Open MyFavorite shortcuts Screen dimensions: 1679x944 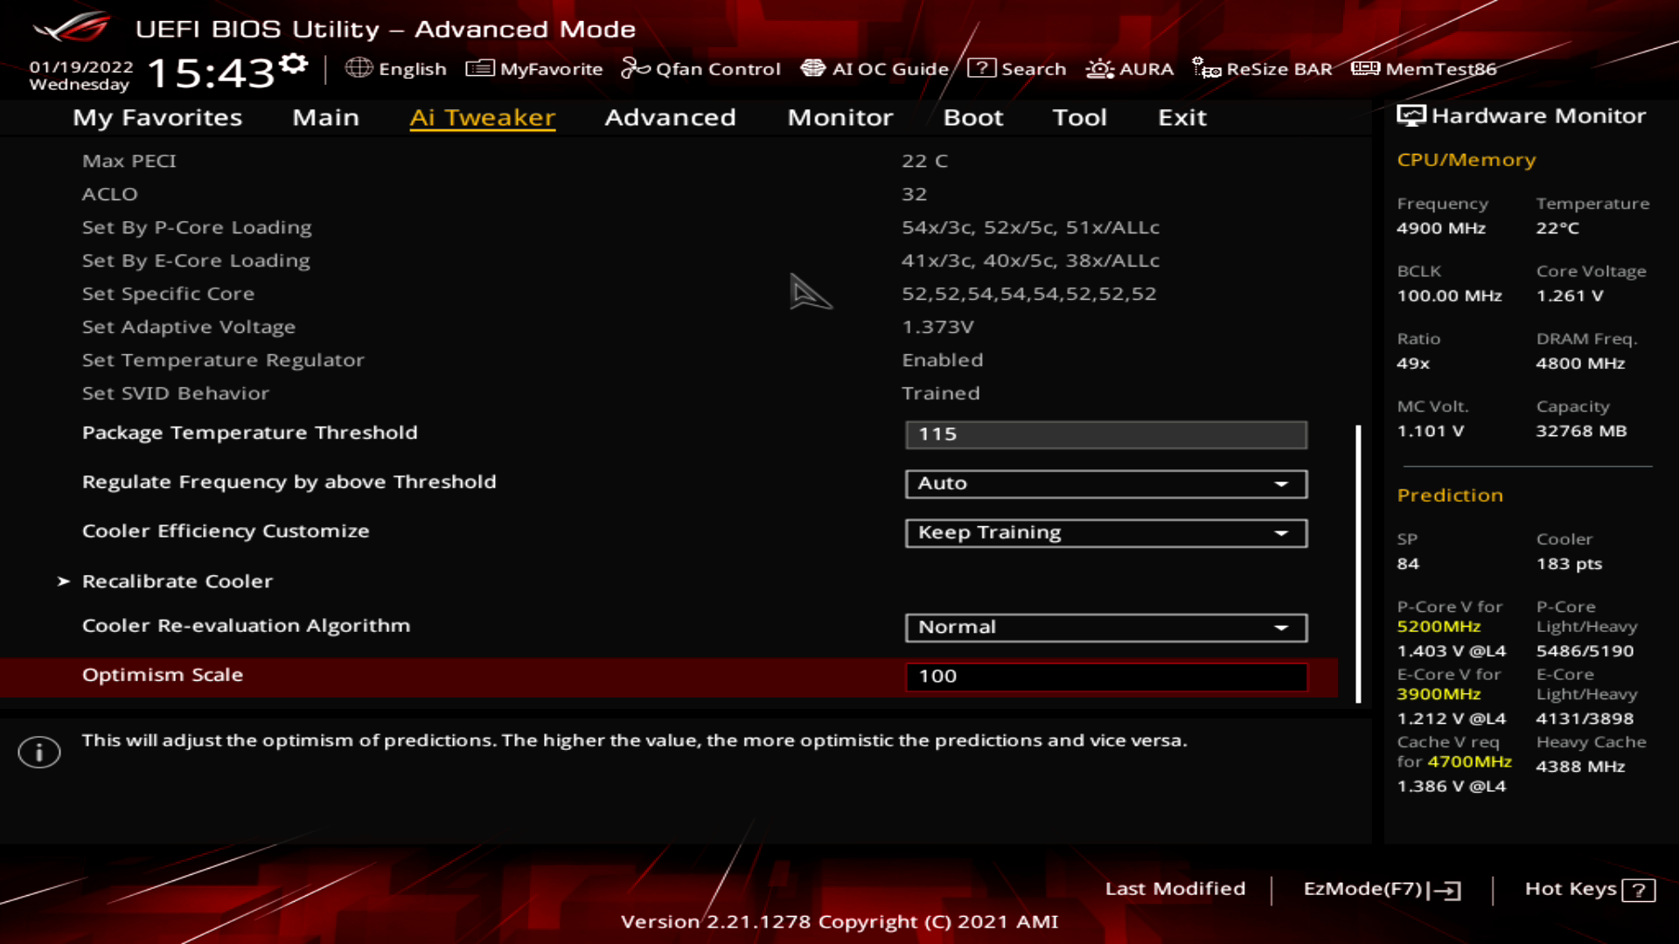(x=534, y=68)
